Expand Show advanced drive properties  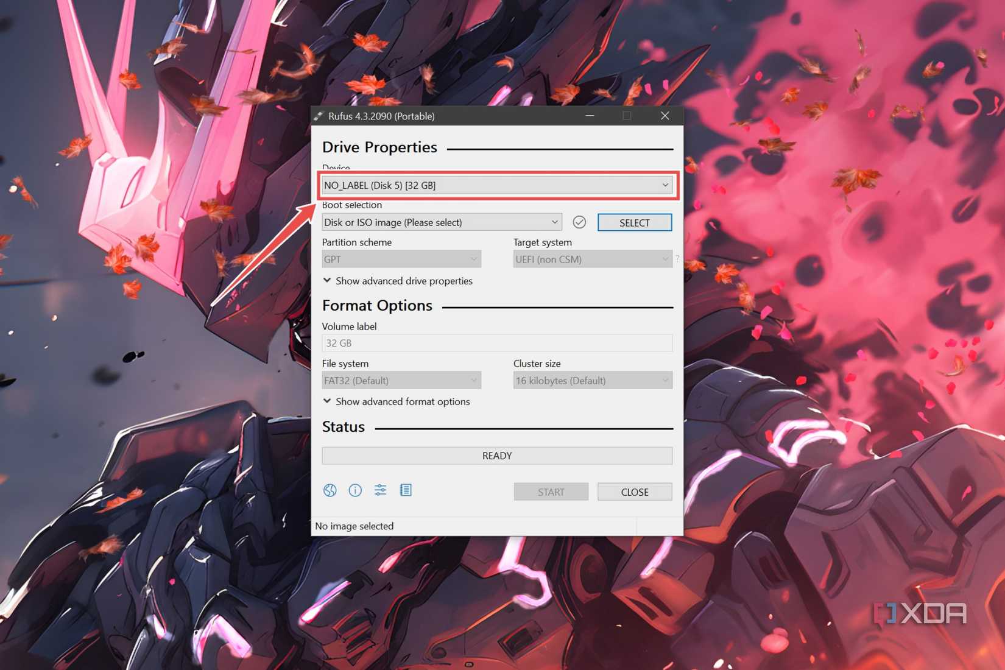click(x=398, y=281)
